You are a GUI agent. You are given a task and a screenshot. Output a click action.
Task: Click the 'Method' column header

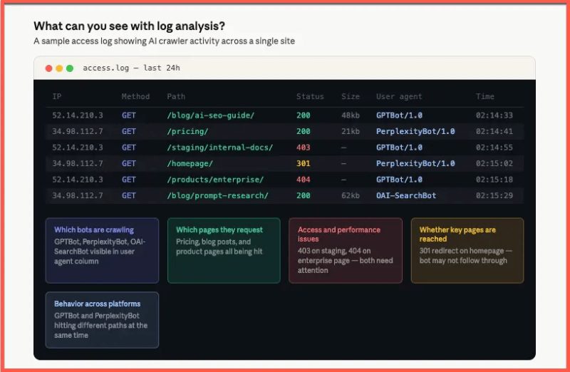(x=135, y=96)
